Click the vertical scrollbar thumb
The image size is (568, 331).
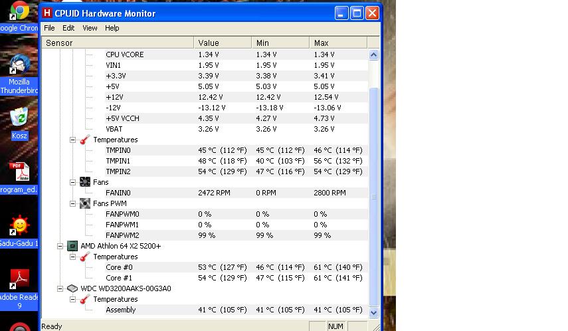[373, 197]
